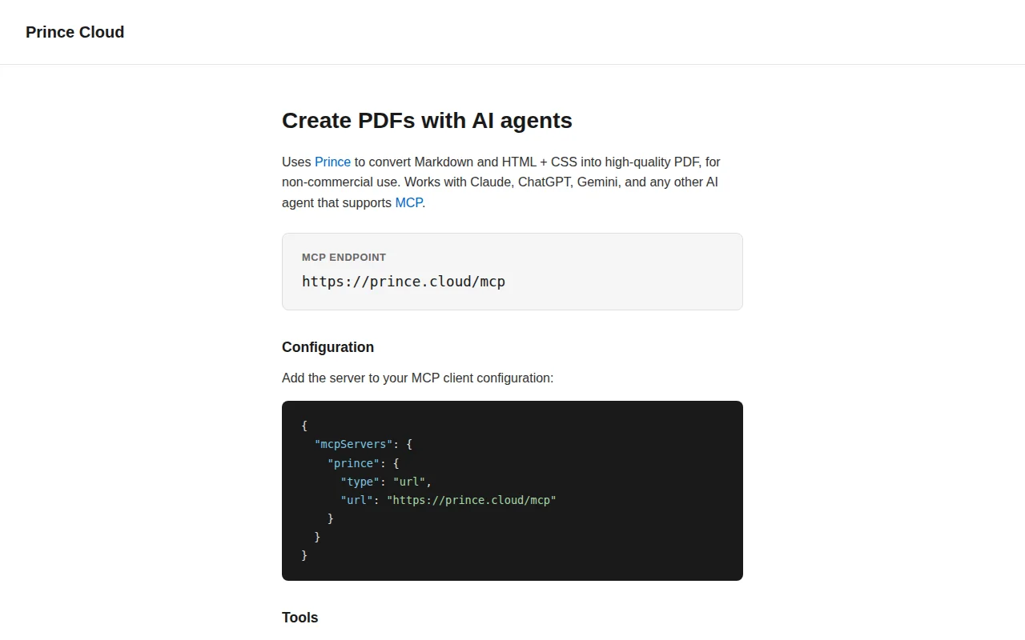The height and width of the screenshot is (640, 1025).
Task: Click the Tools heading
Action: click(299, 618)
